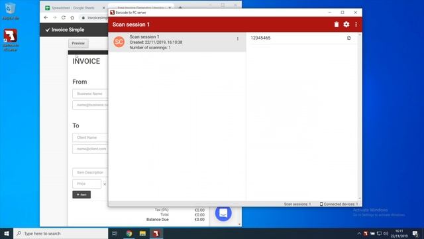The image size is (424, 239).
Task: Focus the Item Description field
Action: click(x=90, y=173)
